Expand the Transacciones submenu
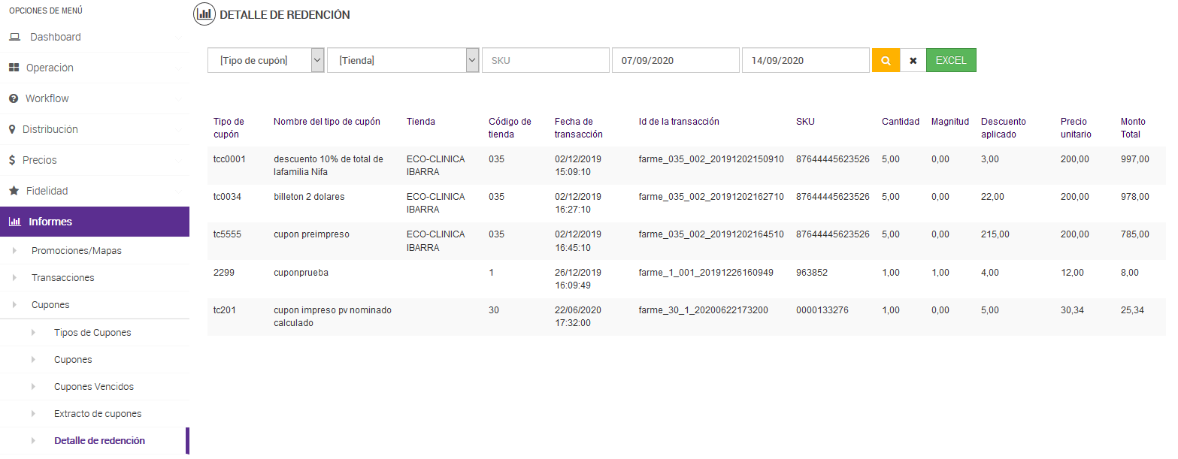The width and height of the screenshot is (1178, 459). coord(62,277)
